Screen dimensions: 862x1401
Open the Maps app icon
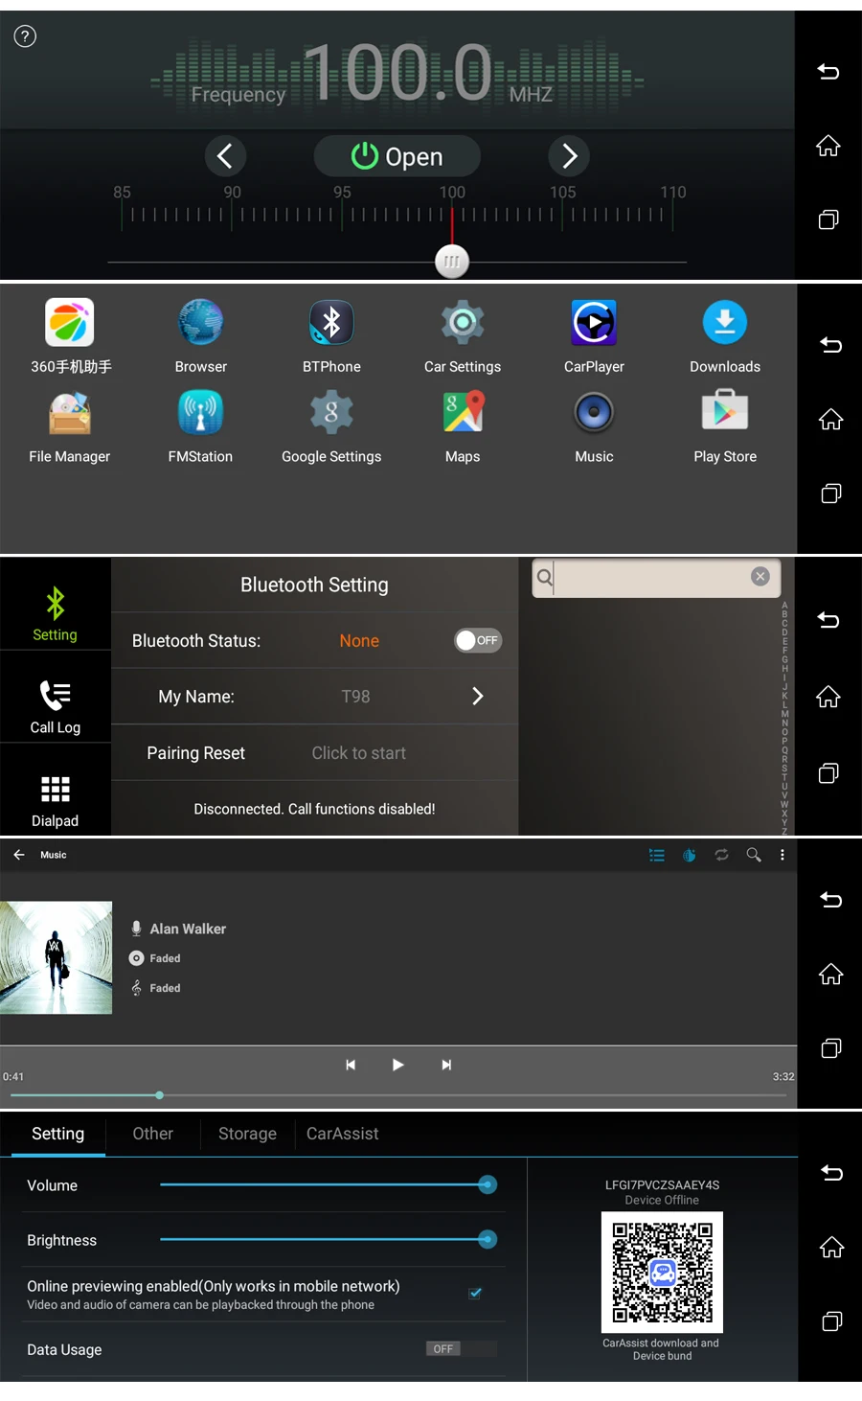coord(463,412)
